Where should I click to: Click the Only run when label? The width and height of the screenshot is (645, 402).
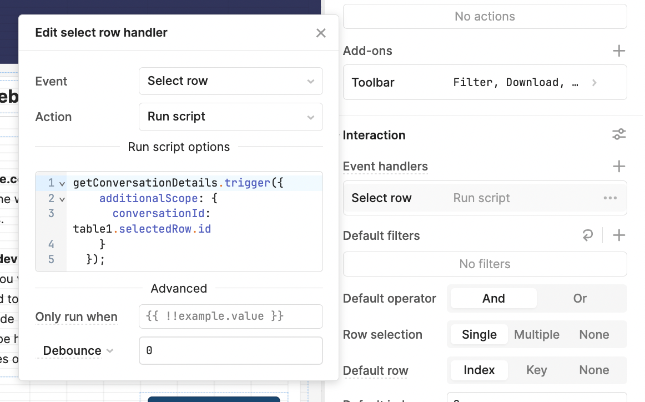pos(76,317)
